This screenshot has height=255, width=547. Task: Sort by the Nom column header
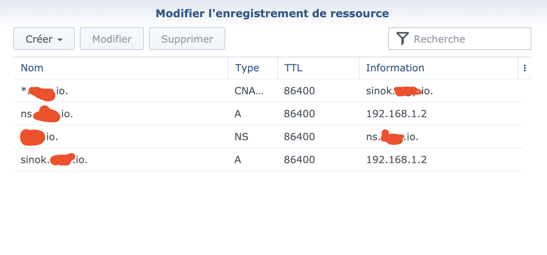[x=32, y=68]
